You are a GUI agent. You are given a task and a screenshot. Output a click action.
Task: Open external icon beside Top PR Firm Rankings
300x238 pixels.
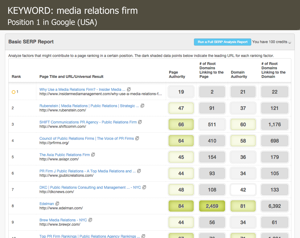143,236
